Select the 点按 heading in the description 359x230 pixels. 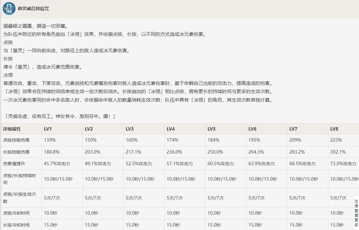8,42
